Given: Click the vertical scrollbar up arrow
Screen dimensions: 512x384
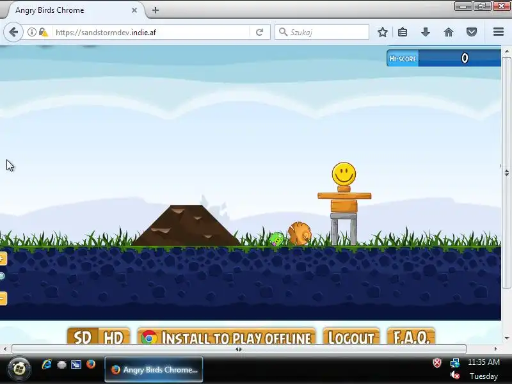Looking at the screenshot, I should [x=506, y=51].
